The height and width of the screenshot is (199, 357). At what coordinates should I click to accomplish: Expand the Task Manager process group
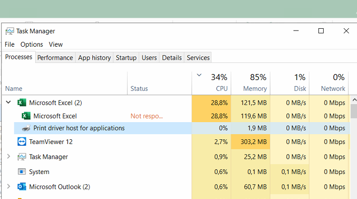coord(8,157)
